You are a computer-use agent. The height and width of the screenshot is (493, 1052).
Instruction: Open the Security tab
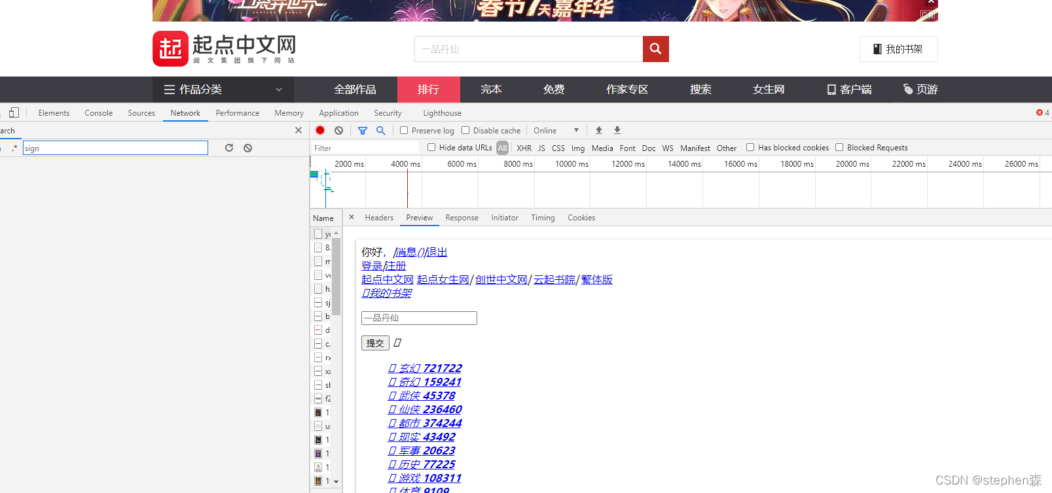[x=388, y=113]
